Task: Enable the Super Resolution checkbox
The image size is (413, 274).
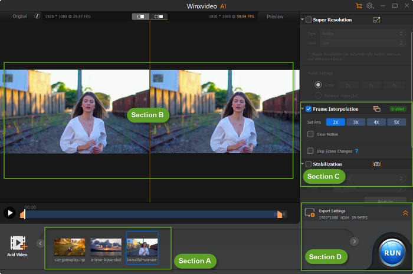Action: tap(309, 19)
